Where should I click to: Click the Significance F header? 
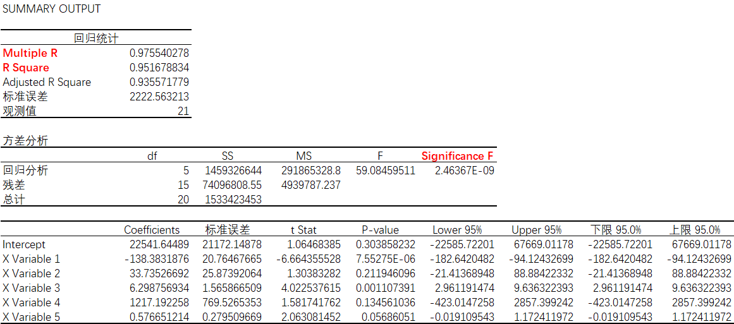pyautogui.click(x=458, y=156)
